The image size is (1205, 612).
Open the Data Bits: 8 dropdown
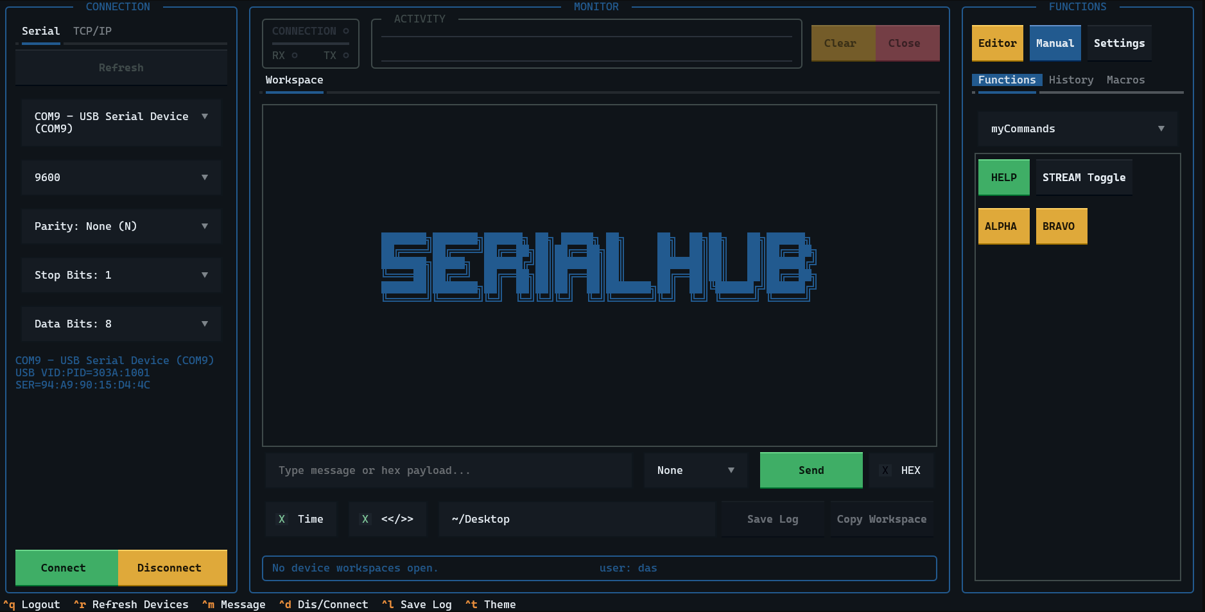121,324
